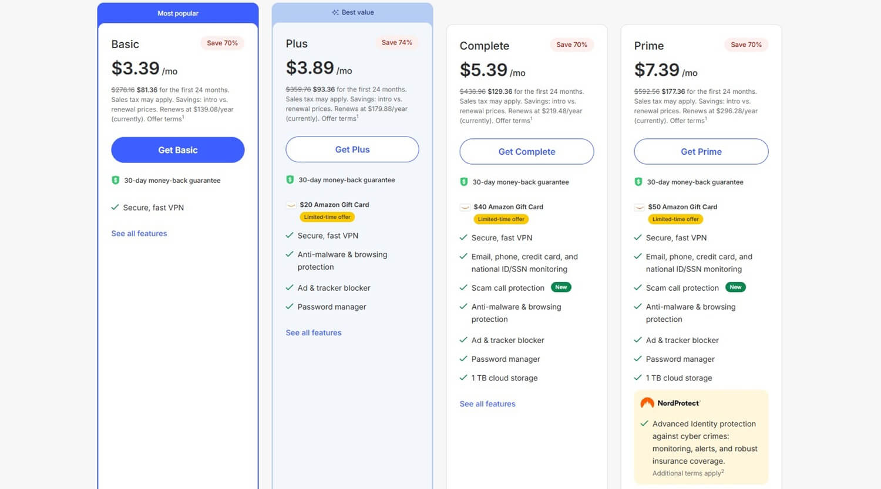Click the shield icon on Prime's money-back guarantee
Viewport: 881px width, 489px height.
638,182
